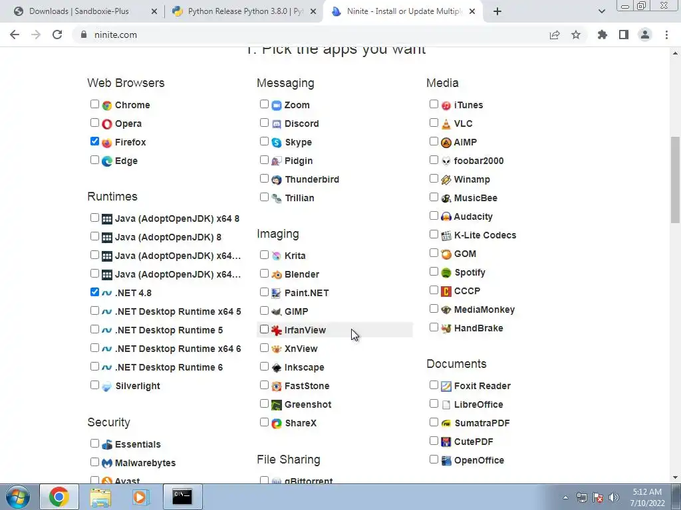This screenshot has width=681, height=510.
Task: Click the Edge browser icon
Action: pos(107,161)
